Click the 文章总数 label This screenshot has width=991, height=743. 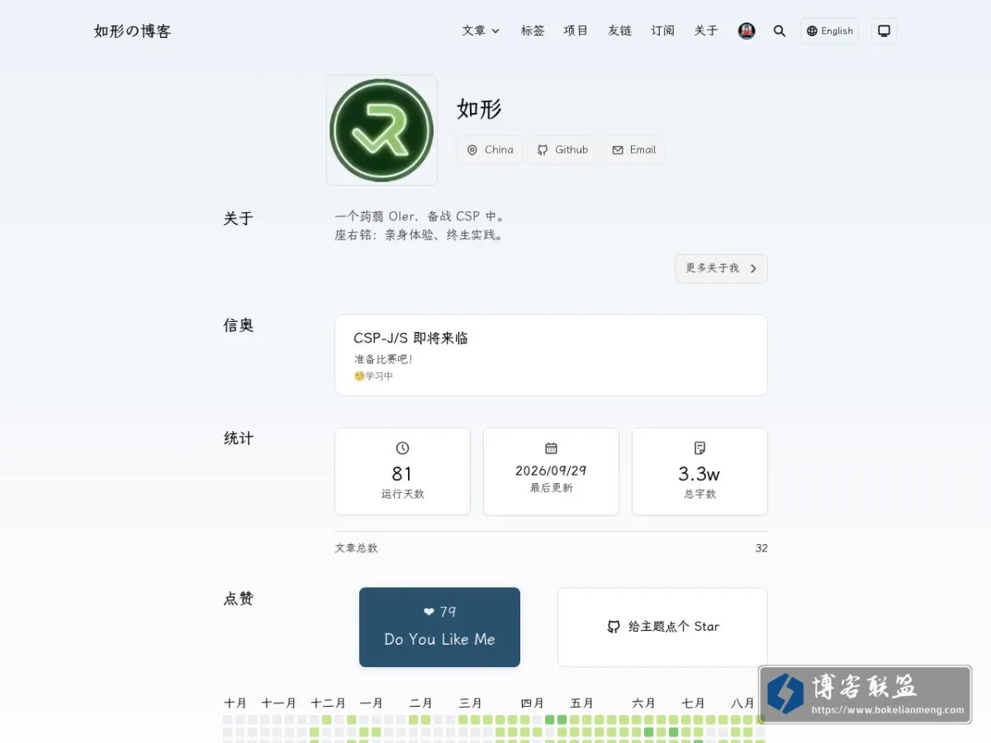click(356, 548)
